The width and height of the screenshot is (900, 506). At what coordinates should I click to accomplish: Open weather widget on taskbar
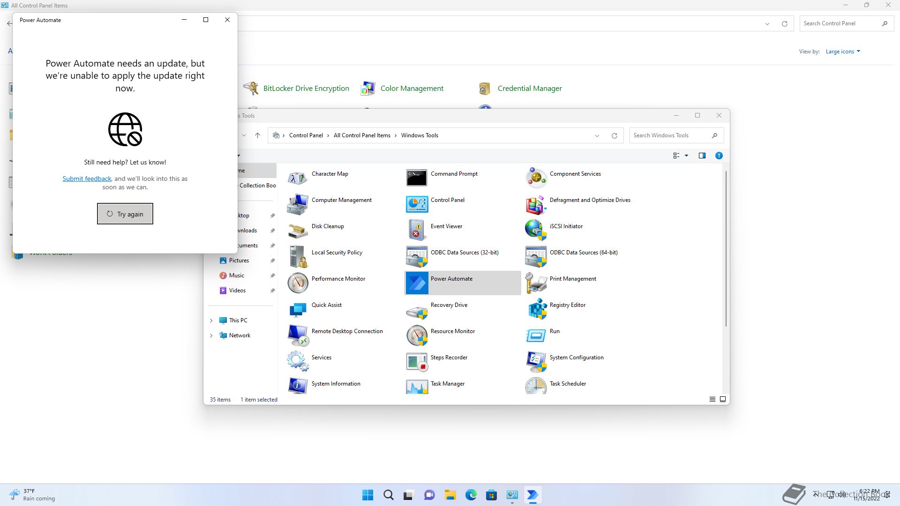pos(32,495)
